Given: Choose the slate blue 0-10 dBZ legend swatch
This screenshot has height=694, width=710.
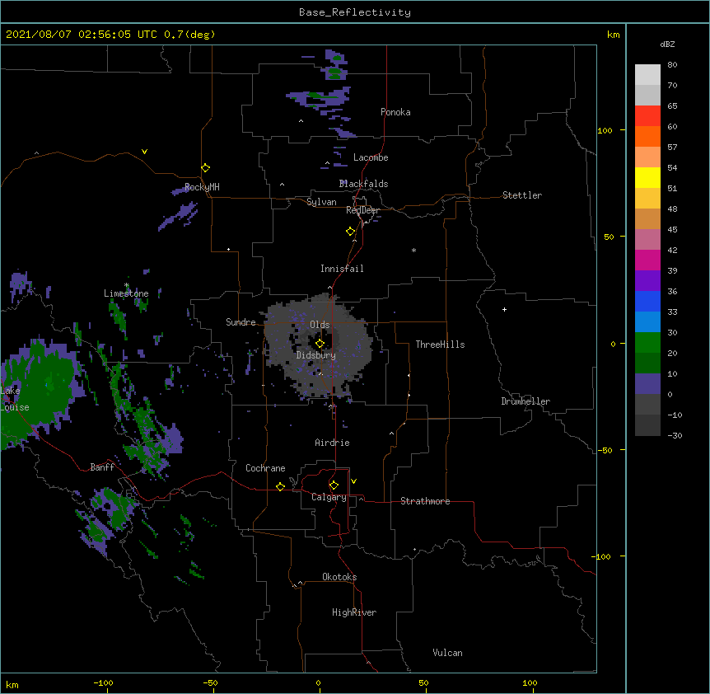Looking at the screenshot, I should [647, 384].
